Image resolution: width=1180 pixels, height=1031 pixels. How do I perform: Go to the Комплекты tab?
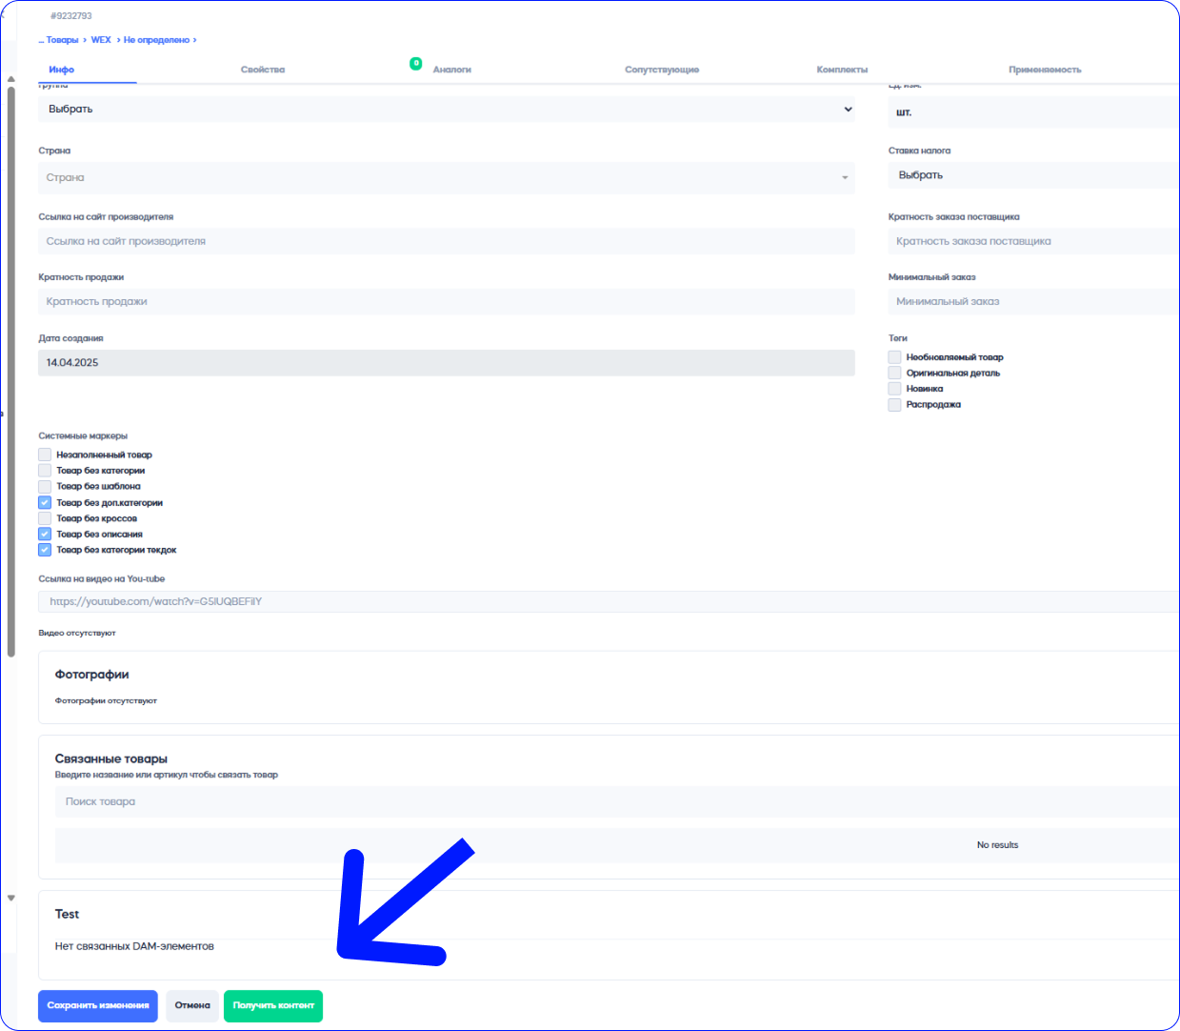coord(842,70)
